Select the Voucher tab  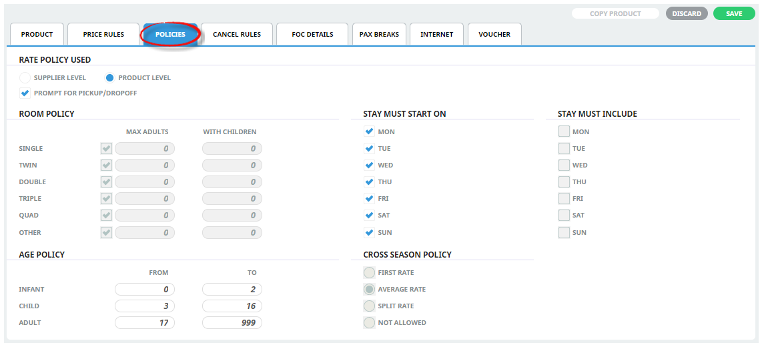[x=494, y=35]
